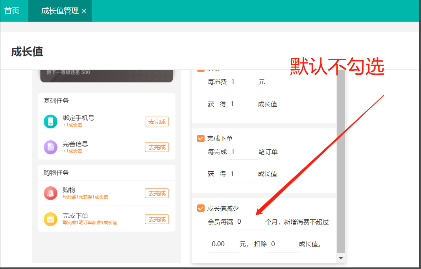Screen dimensions: 421x269
Task: Click the 会员每满 months input field
Action: click(x=249, y=222)
